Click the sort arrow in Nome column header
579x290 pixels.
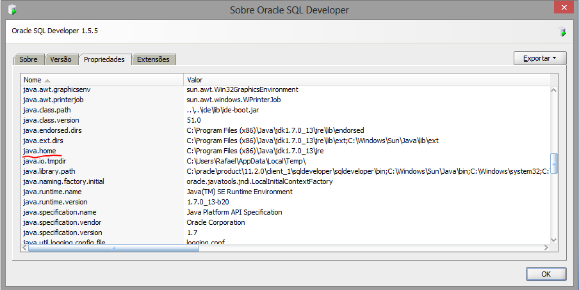coord(47,80)
